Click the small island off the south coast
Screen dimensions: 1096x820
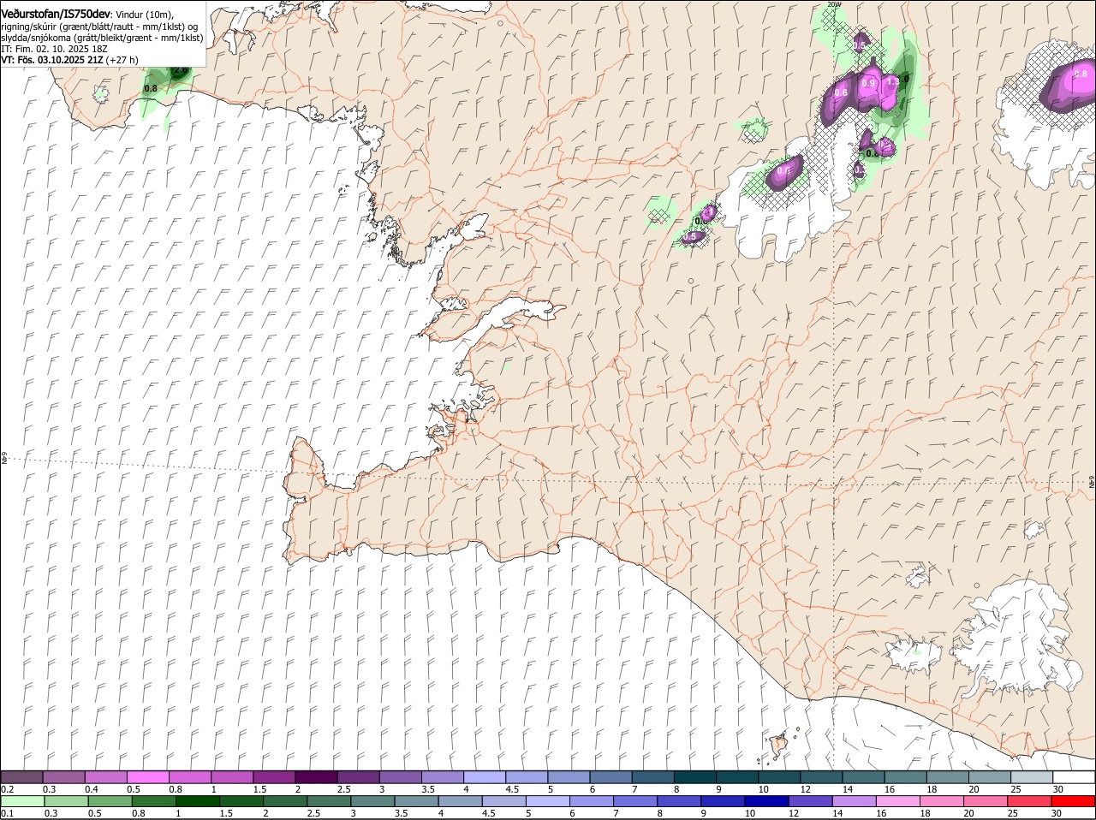click(778, 744)
